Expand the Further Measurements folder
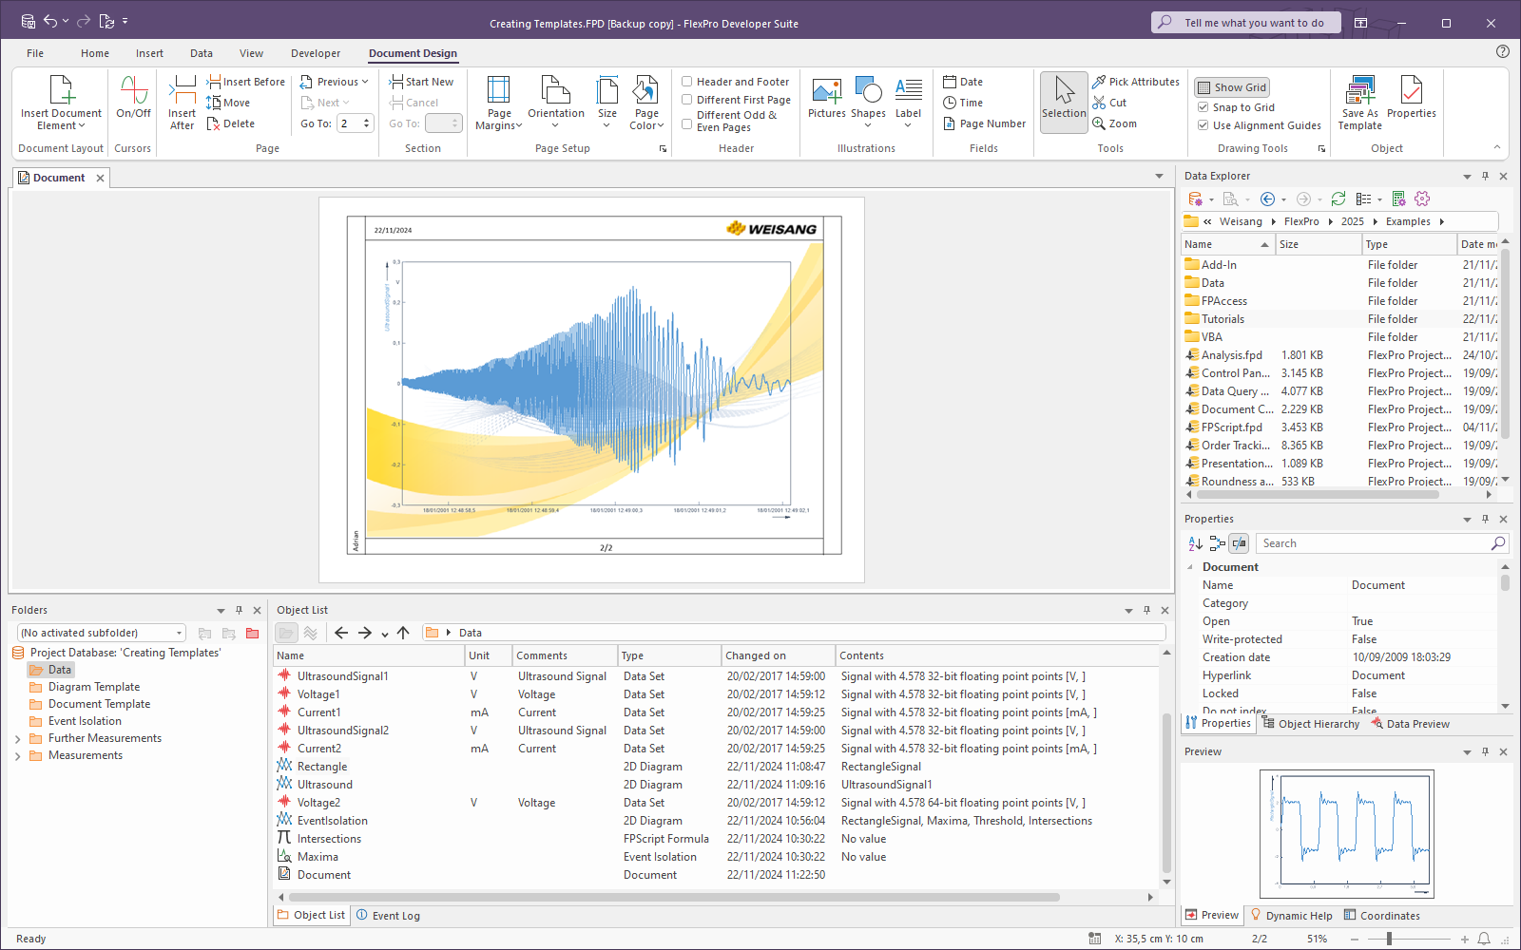Image resolution: width=1521 pixels, height=950 pixels. [18, 739]
